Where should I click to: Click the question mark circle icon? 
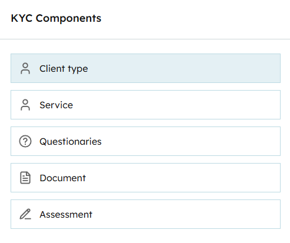25,141
